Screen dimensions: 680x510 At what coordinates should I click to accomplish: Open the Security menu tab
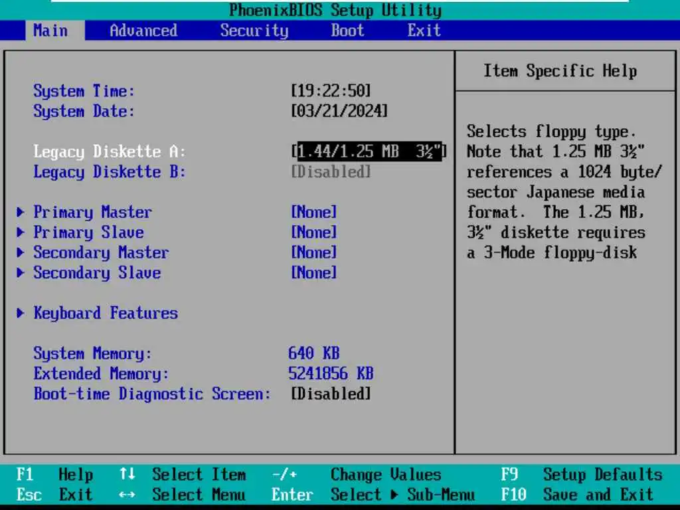click(x=254, y=31)
